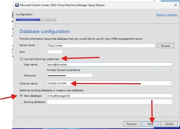The height and width of the screenshot is (129, 180).
Task: Proceed with the Next button
Action: [x=150, y=124]
